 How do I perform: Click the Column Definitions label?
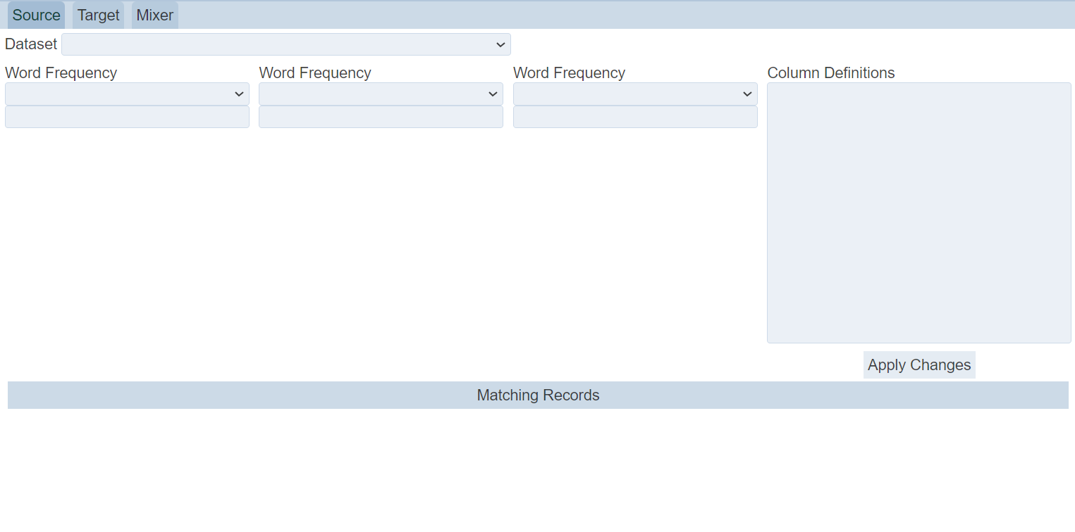(830, 73)
